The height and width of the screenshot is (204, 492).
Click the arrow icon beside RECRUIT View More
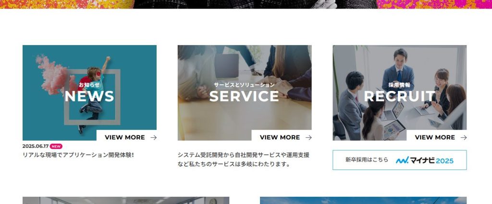pos(464,137)
